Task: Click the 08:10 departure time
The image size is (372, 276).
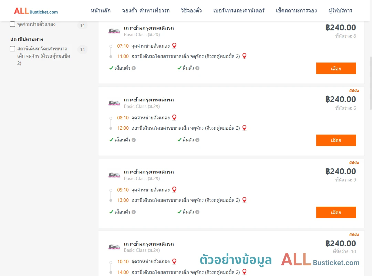Action: [123, 118]
